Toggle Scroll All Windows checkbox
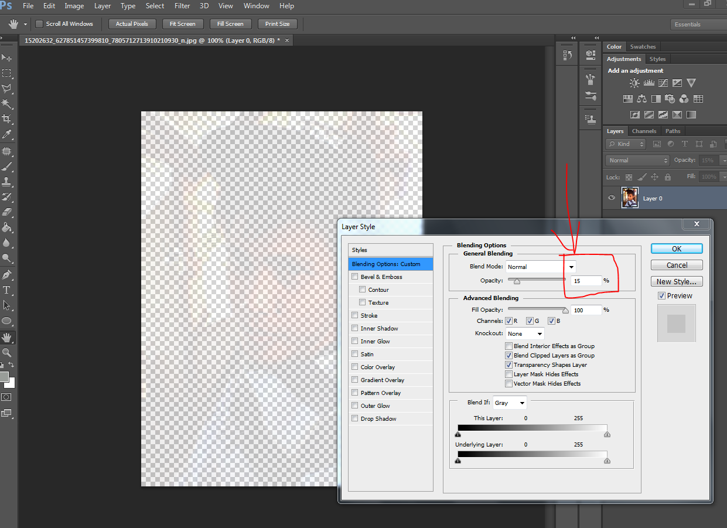The width and height of the screenshot is (727, 528). [x=39, y=24]
